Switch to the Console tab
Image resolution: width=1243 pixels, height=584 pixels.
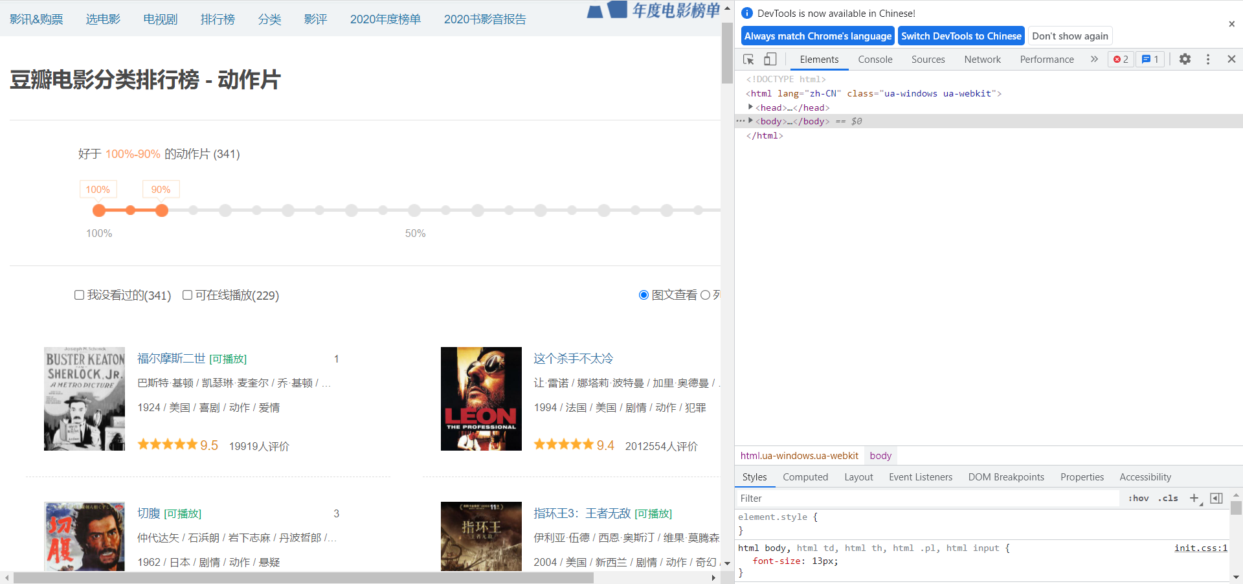click(875, 59)
